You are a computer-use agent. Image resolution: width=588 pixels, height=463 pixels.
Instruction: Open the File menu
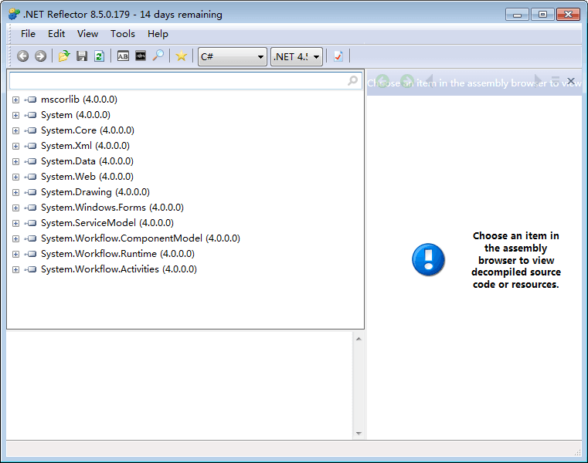(x=28, y=34)
